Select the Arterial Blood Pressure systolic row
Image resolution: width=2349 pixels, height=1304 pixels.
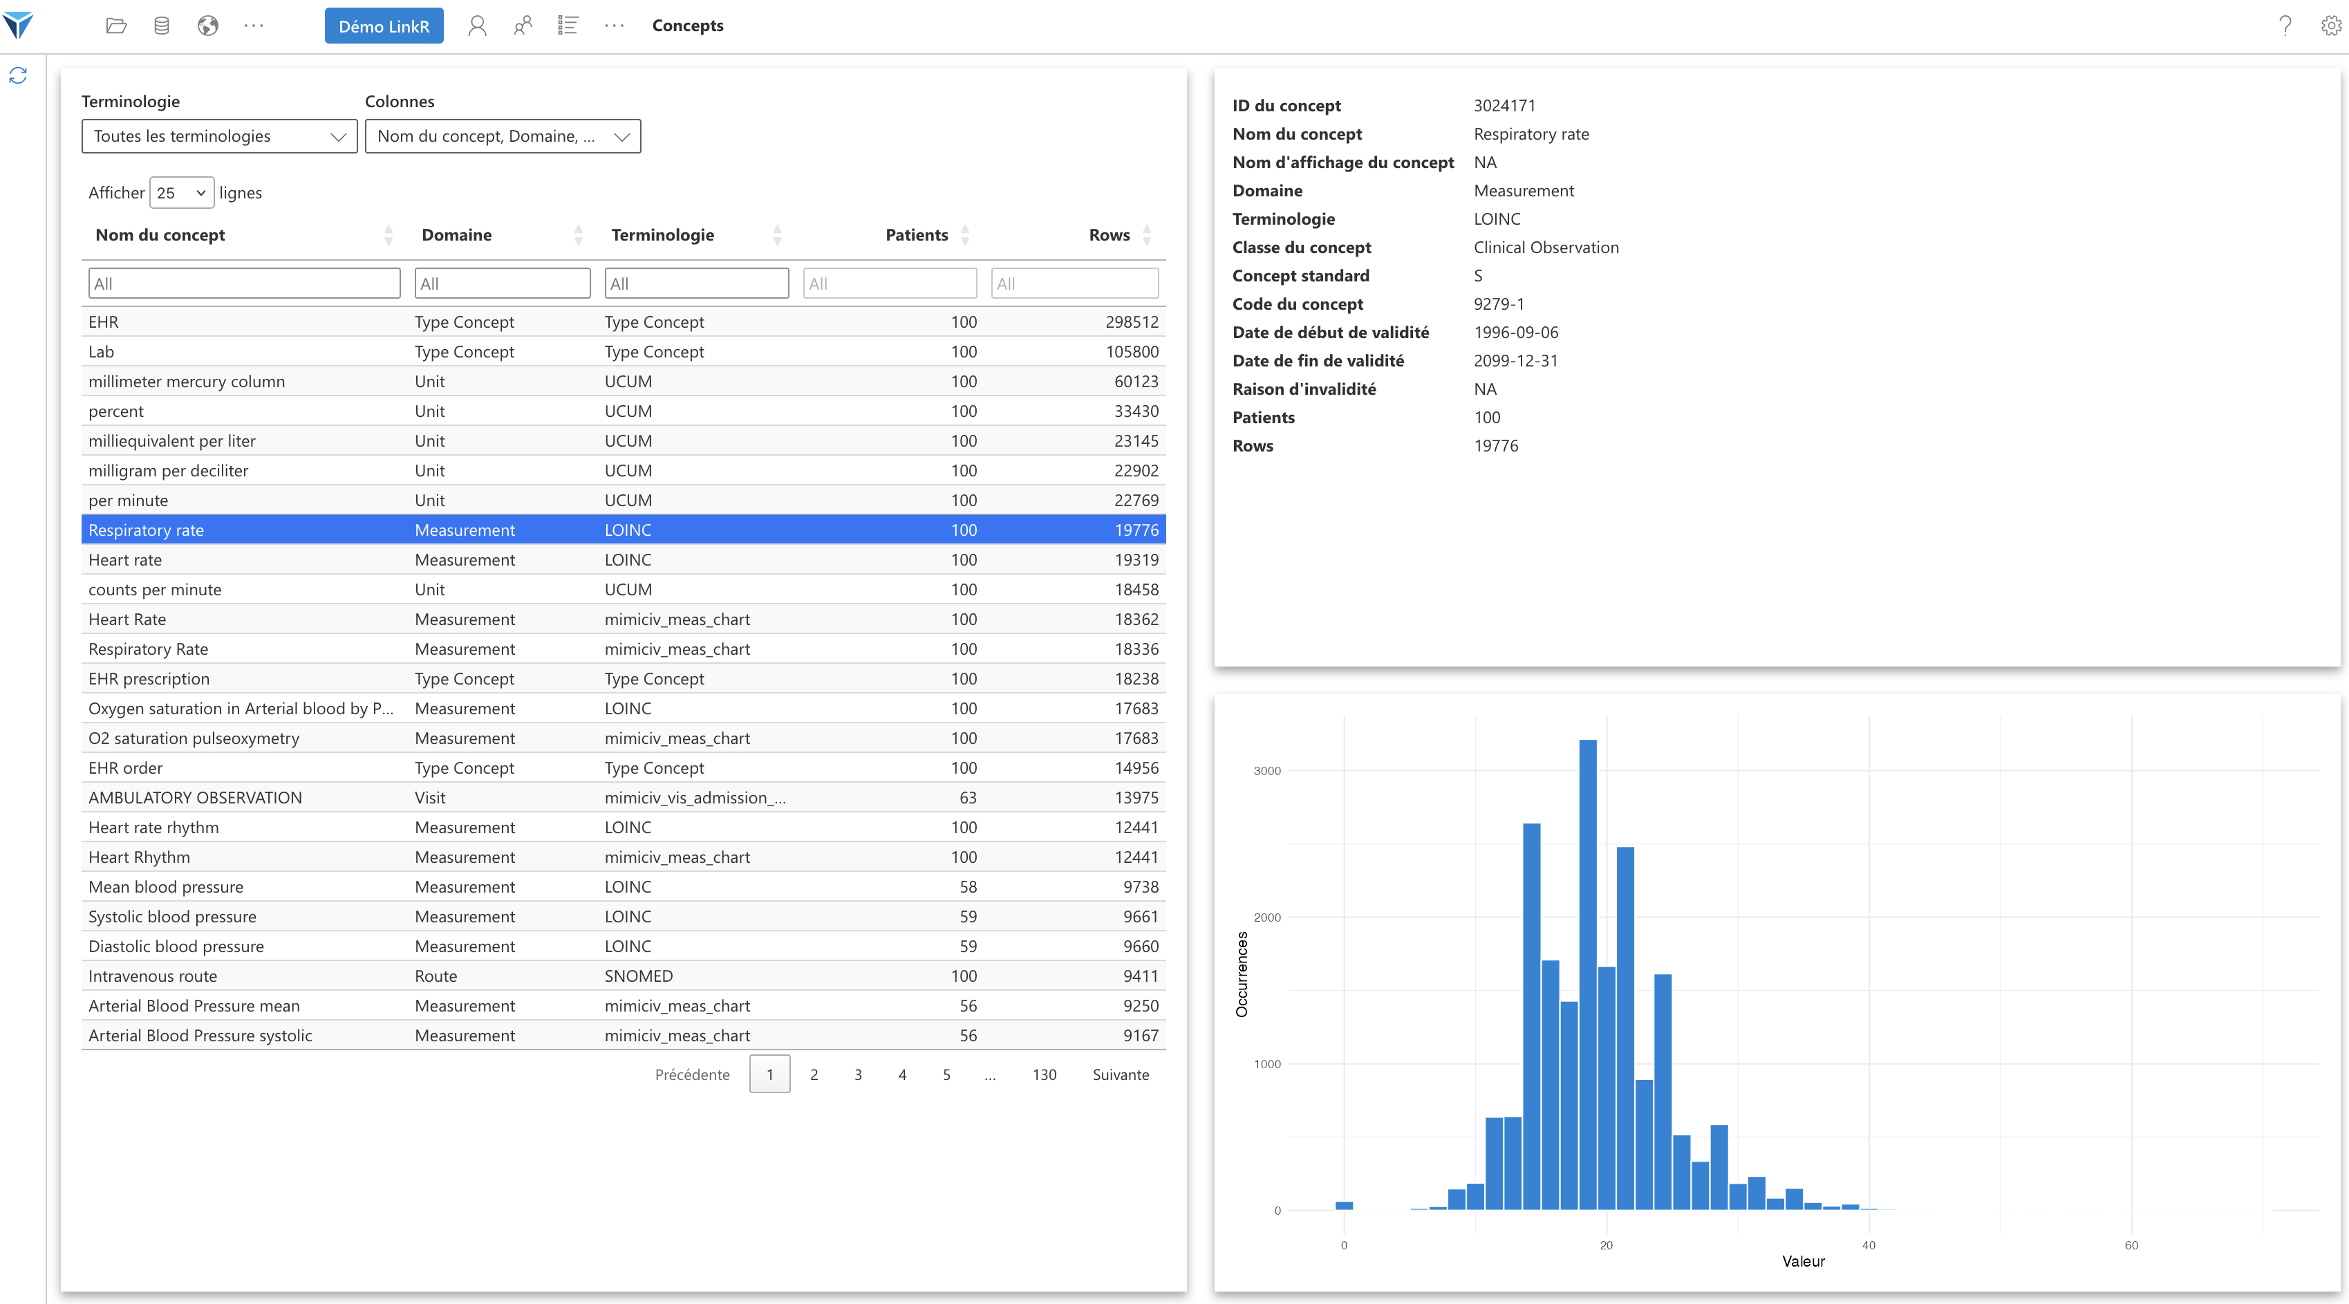624,1036
